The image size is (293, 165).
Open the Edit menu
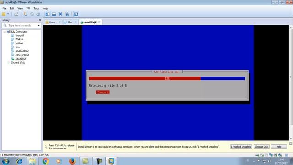point(12,8)
